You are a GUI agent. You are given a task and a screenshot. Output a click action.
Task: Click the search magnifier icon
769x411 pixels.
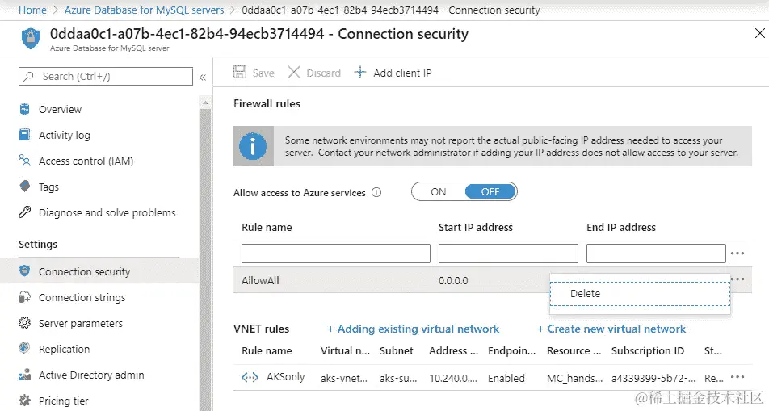pyautogui.click(x=29, y=76)
